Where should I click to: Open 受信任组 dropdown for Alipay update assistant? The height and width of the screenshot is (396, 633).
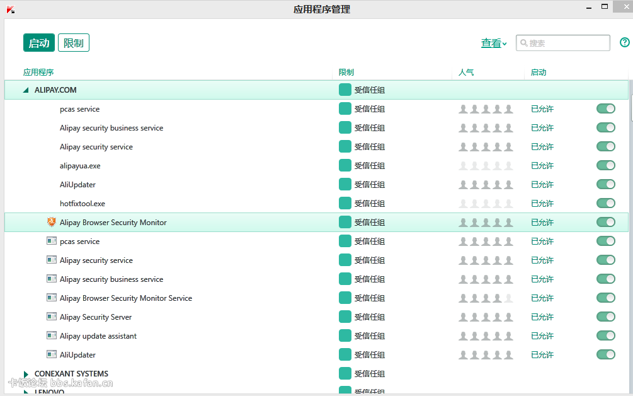[369, 336]
